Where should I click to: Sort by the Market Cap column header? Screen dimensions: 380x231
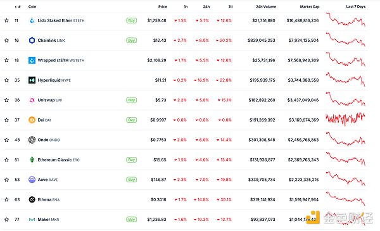coord(310,7)
